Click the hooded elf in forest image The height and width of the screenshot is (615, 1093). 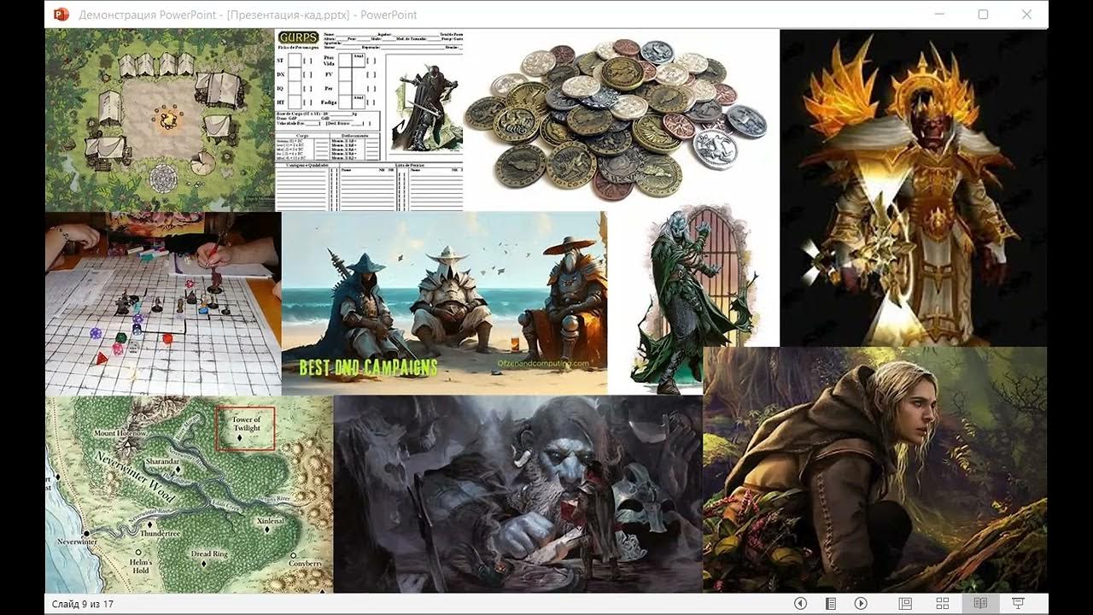[875, 470]
